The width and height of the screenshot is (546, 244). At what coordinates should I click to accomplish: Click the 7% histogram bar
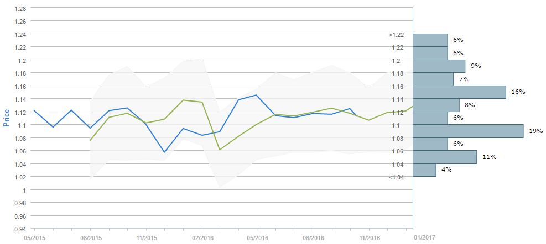click(x=433, y=79)
